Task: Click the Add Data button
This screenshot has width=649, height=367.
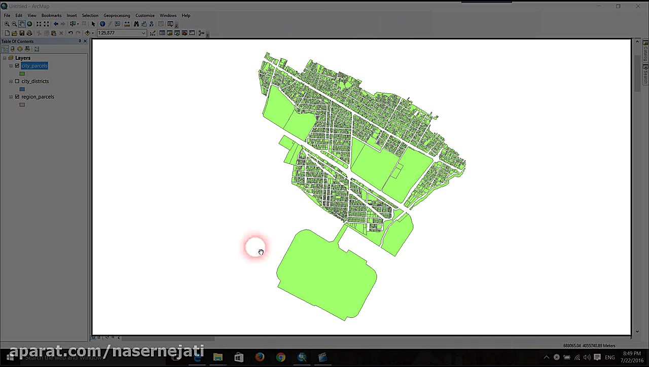Action: point(88,33)
